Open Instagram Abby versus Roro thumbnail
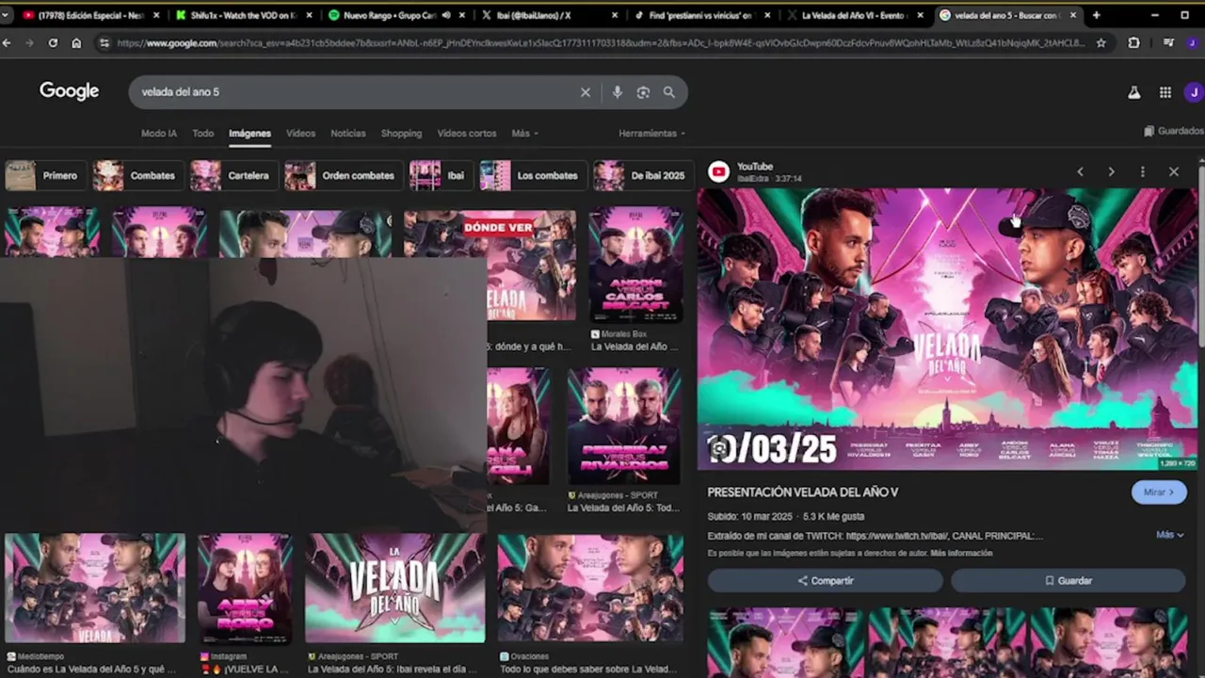This screenshot has height=678, width=1205. click(x=245, y=589)
